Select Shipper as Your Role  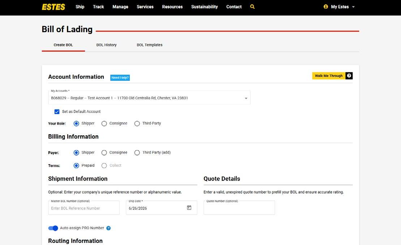click(76, 123)
